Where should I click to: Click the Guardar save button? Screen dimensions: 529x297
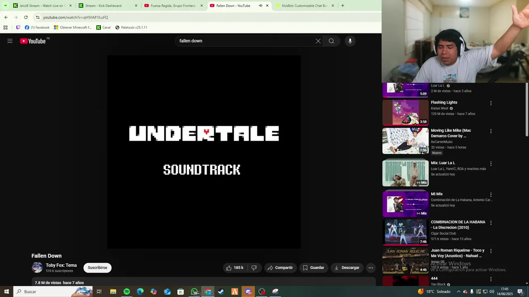pos(313,268)
